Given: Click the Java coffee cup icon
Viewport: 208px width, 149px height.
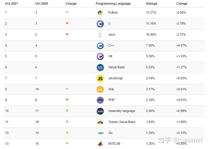Looking at the screenshot, I should [100, 35].
